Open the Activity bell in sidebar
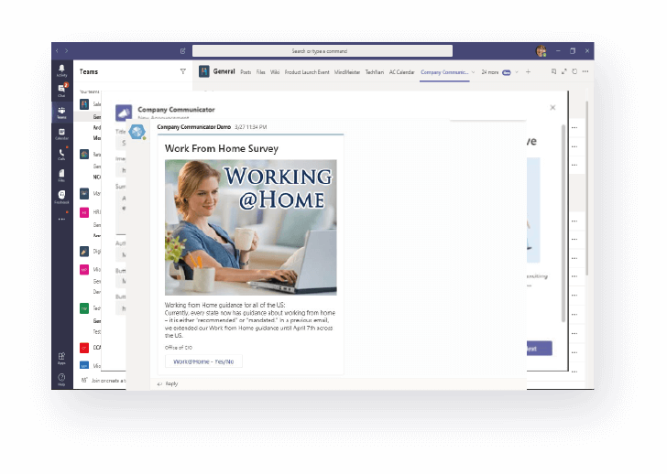This screenshot has width=667, height=474. [x=61, y=70]
